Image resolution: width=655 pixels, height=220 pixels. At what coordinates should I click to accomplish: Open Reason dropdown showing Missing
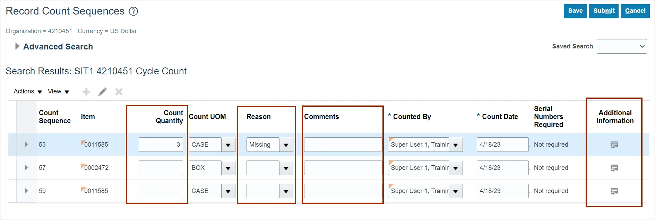pyautogui.click(x=286, y=145)
